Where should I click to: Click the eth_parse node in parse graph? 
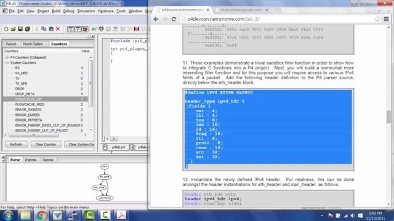click(105, 177)
